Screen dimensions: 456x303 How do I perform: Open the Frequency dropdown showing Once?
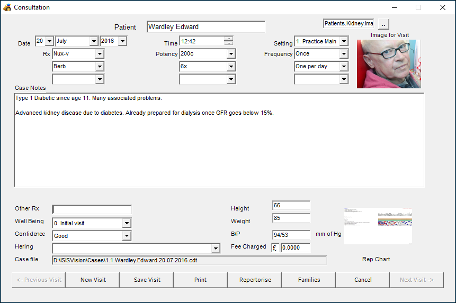pyautogui.click(x=344, y=54)
